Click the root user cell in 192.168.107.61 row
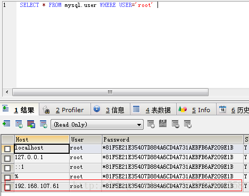This screenshot has width=249, height=196. [x=86, y=186]
